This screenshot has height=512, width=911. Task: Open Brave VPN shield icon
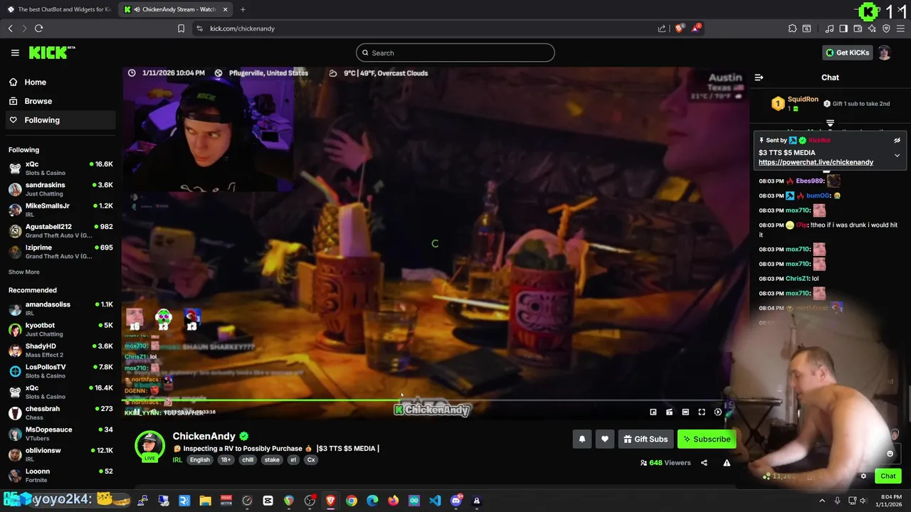pos(886,28)
